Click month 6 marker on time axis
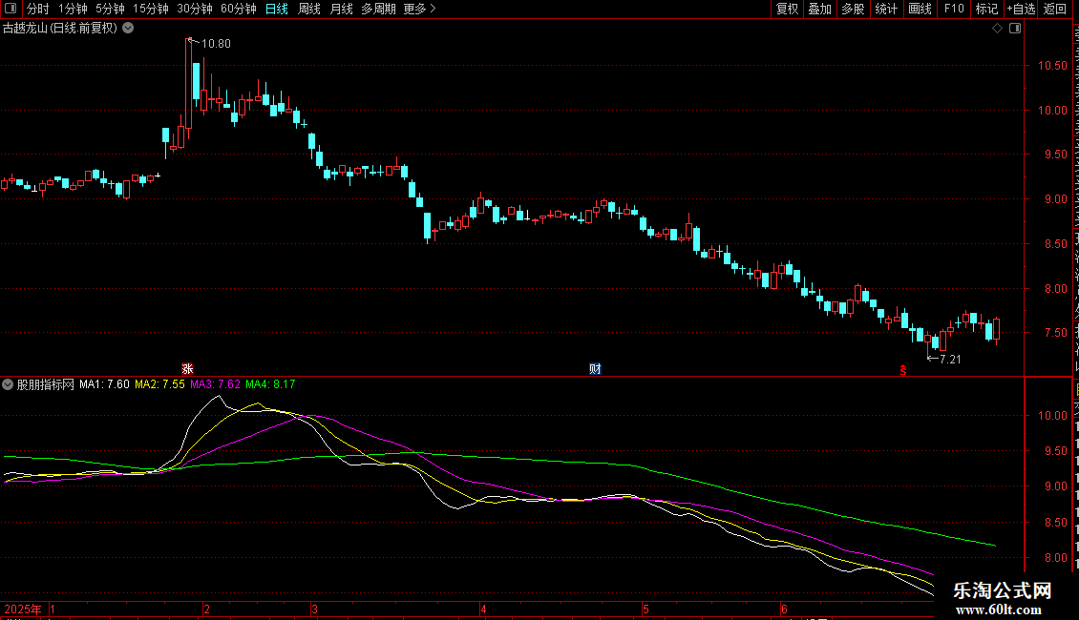Screen dimensions: 1079x620 (784, 609)
